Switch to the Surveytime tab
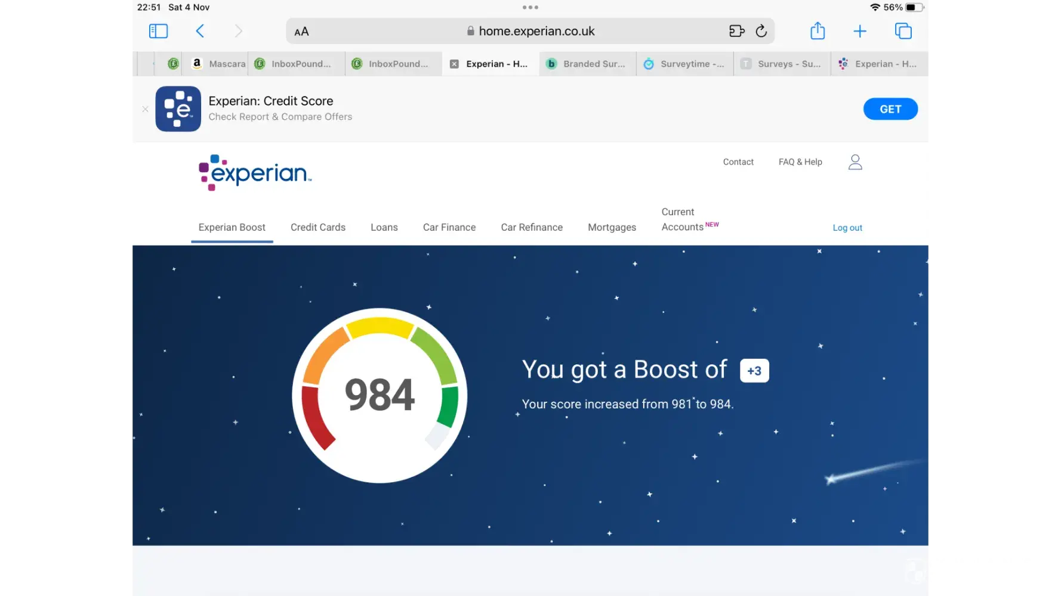 tap(684, 64)
